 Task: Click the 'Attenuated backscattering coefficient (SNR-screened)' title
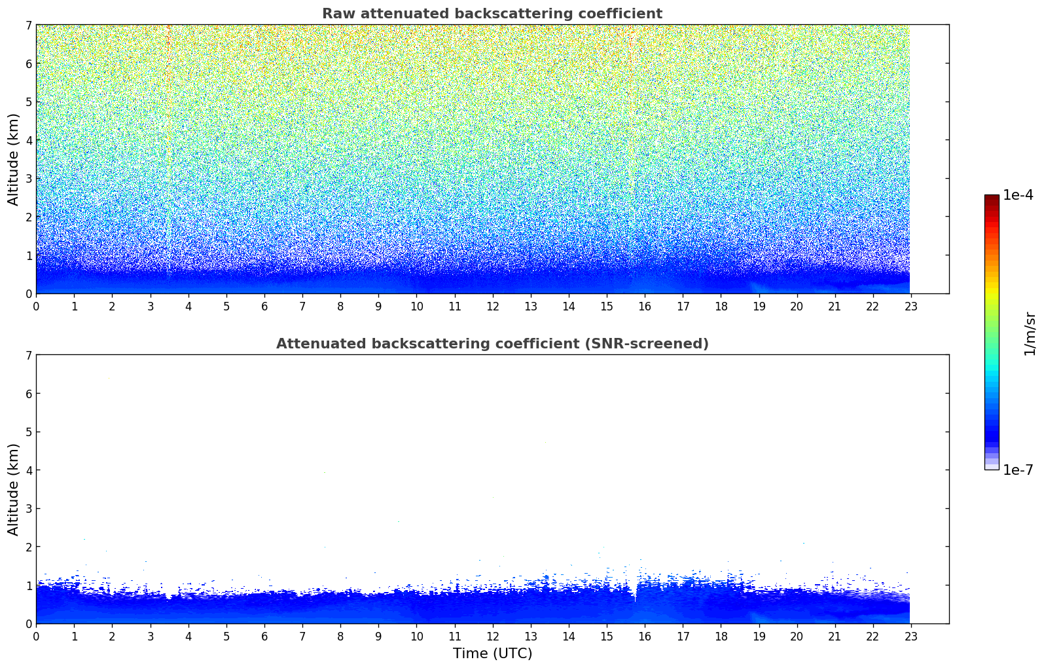pos(492,344)
